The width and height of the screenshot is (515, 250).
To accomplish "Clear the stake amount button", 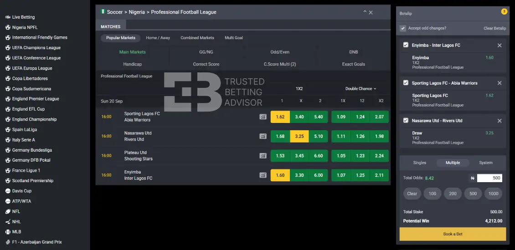I will 412,194.
